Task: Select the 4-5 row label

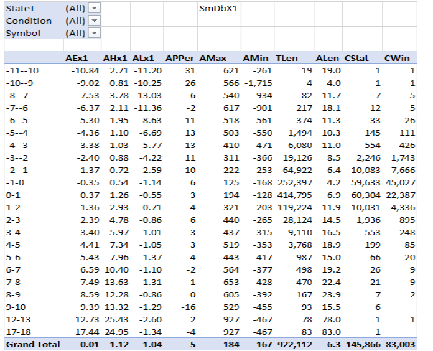Action: click(13, 245)
